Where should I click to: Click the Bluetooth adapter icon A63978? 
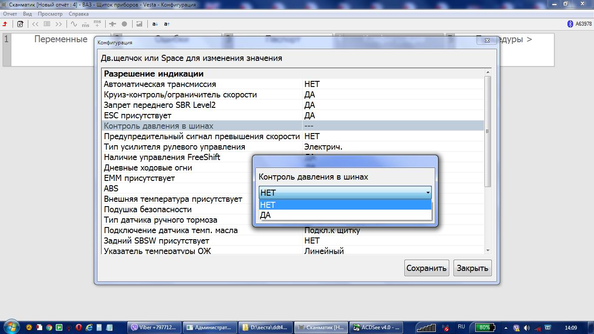[571, 24]
